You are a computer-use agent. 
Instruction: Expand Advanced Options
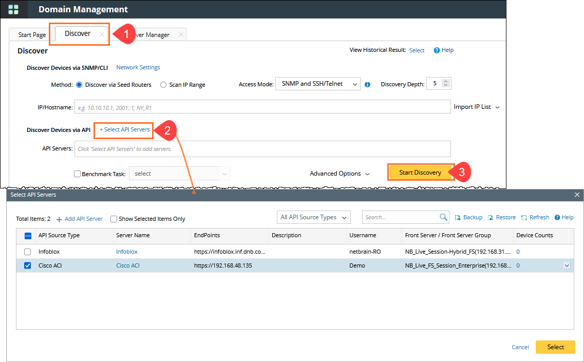(340, 174)
